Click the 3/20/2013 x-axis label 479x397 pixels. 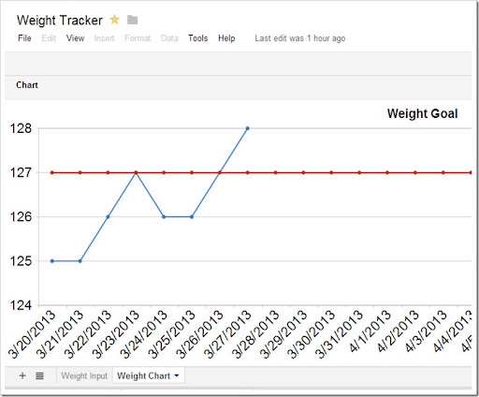32,334
